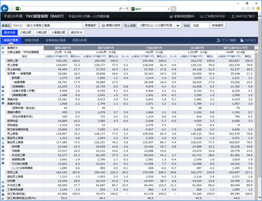262x201 pixels.
Task: Click the 地域 field showing 全国
Action: click(200, 25)
